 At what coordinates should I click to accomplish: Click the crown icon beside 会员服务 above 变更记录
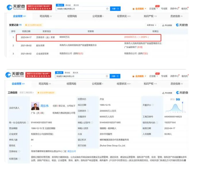tap(133, 9)
